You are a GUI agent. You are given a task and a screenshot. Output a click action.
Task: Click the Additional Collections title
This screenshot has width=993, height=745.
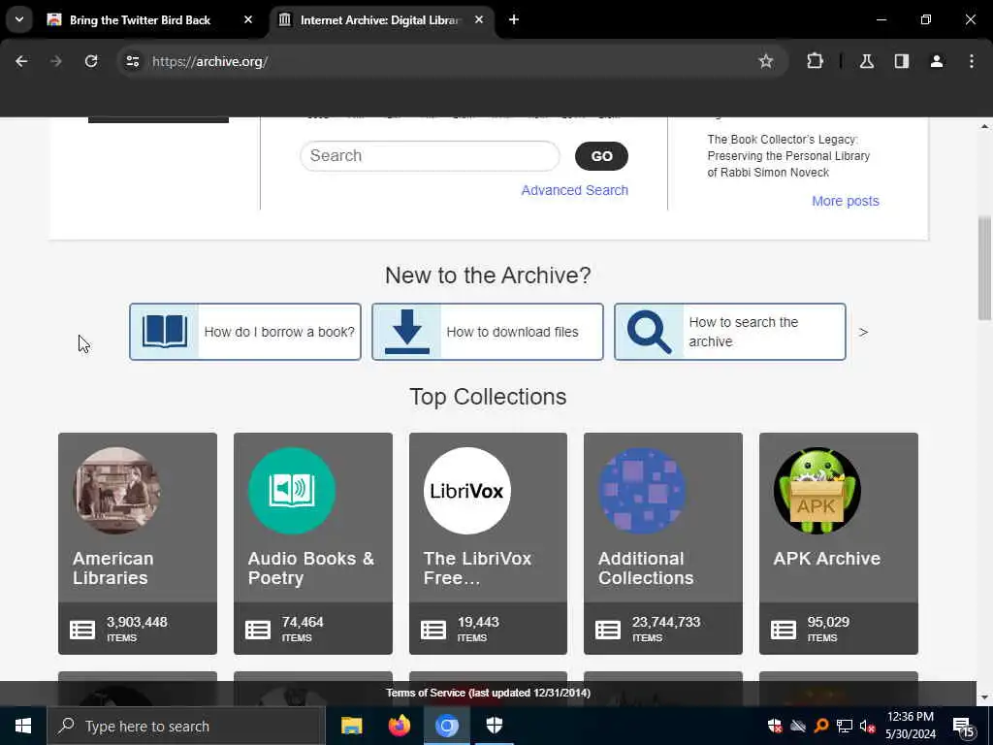point(646,568)
